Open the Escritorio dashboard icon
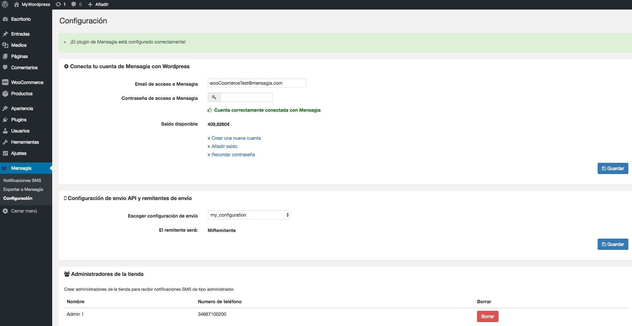 click(x=5, y=19)
